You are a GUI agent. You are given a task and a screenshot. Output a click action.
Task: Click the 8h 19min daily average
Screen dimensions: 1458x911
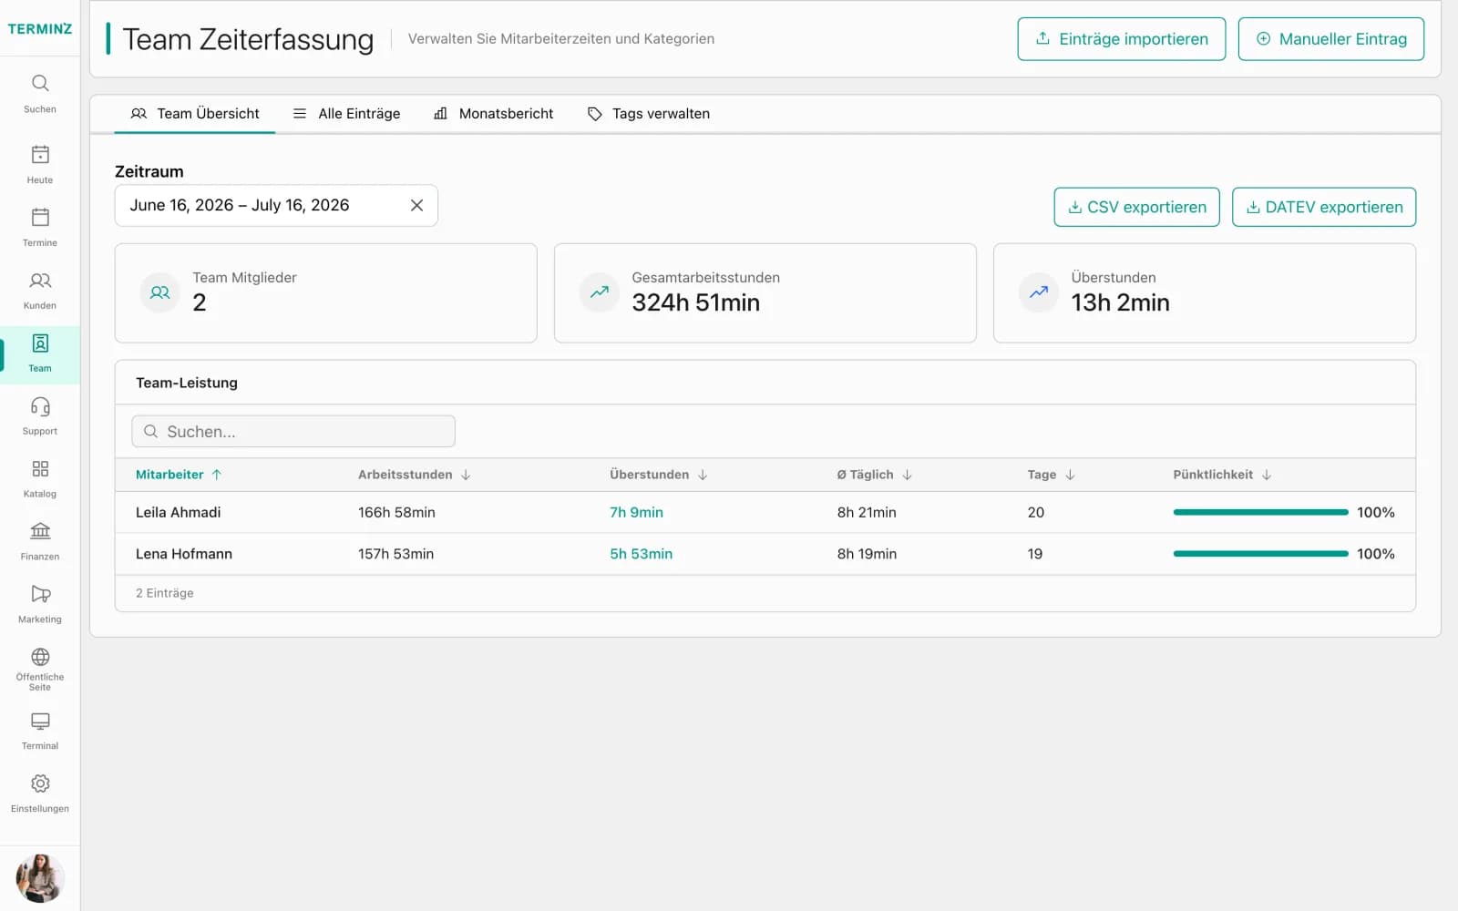point(867,554)
